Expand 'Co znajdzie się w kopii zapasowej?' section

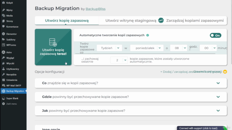click(131, 83)
